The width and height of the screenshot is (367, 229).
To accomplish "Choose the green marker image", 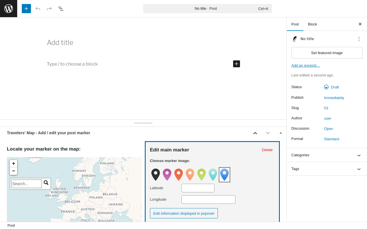I will point(202,175).
